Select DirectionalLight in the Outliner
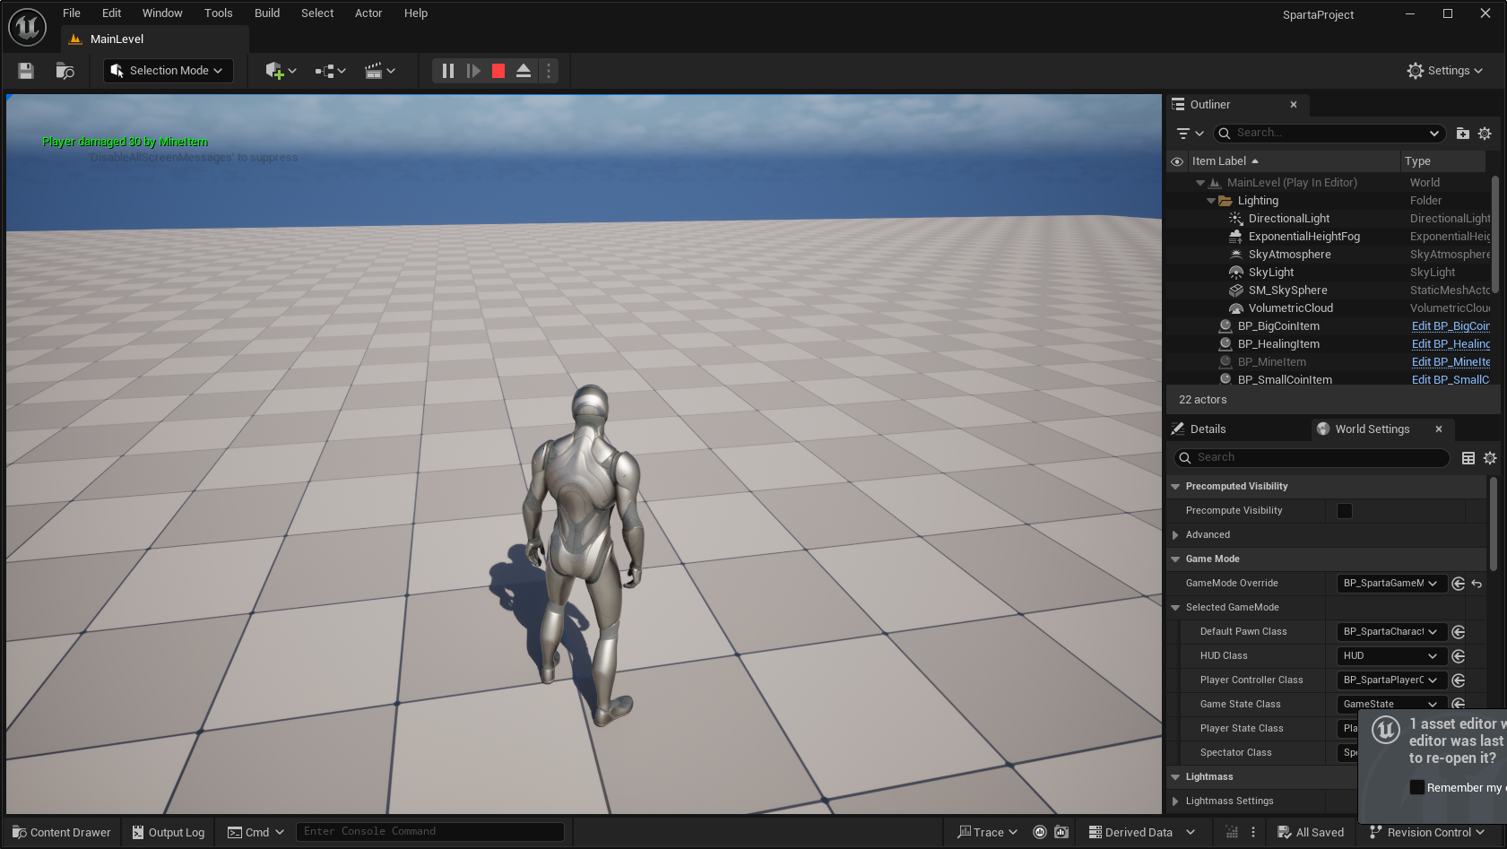The height and width of the screenshot is (849, 1507). coord(1289,219)
